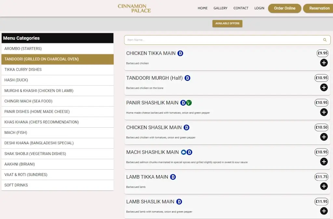333x219 pixels.
Task: Click the Order Online button
Action: 284,8
